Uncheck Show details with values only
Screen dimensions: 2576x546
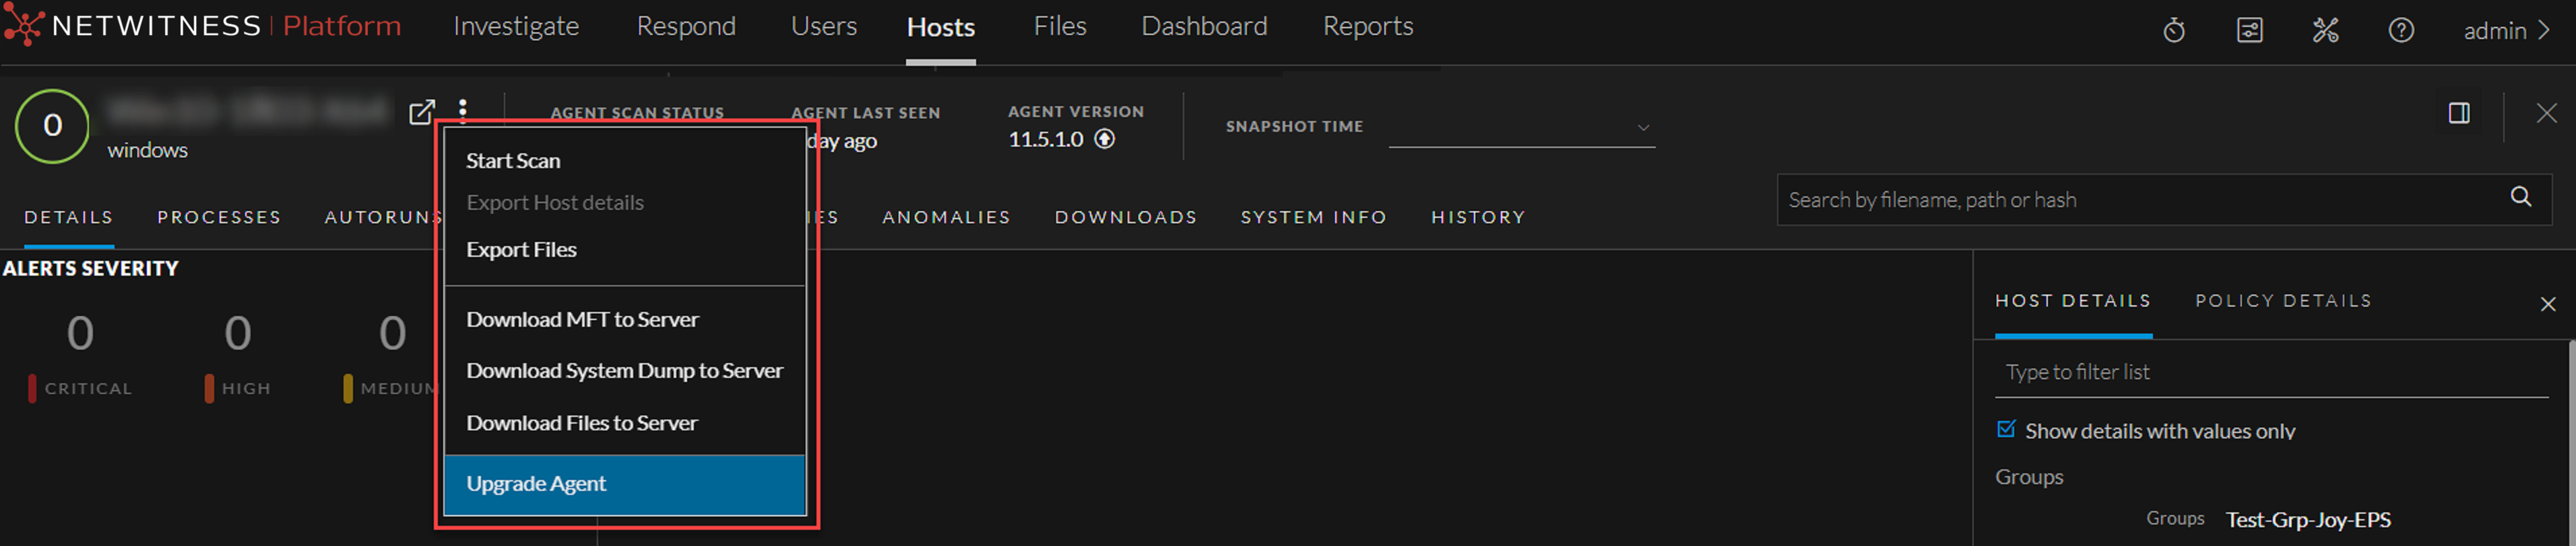tap(2005, 429)
